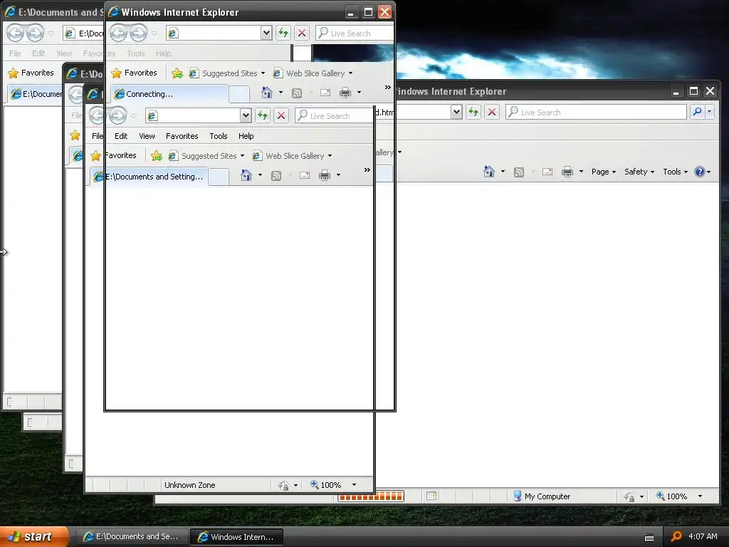
Task: Click Print icon in Unknown Zone window
Action: coord(325,175)
